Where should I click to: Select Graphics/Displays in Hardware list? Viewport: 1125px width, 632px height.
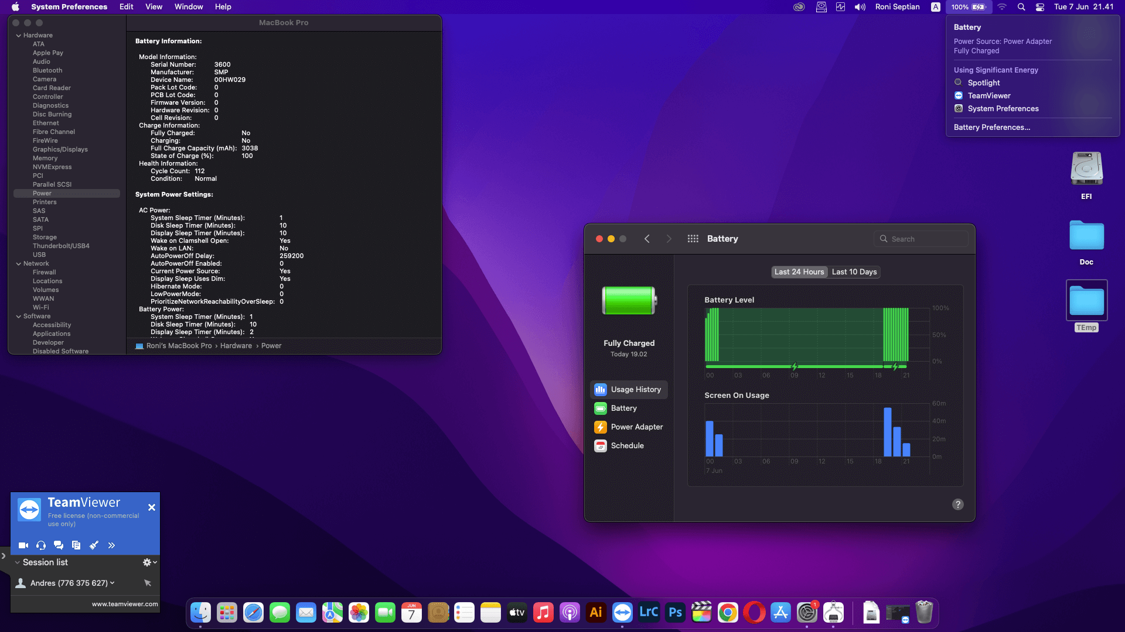(x=60, y=150)
